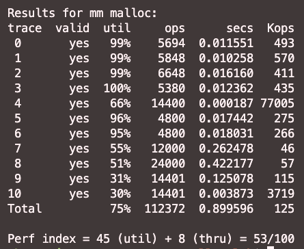Click the '53/100' perf index score
The height and width of the screenshot is (249, 304).
[x=274, y=239]
